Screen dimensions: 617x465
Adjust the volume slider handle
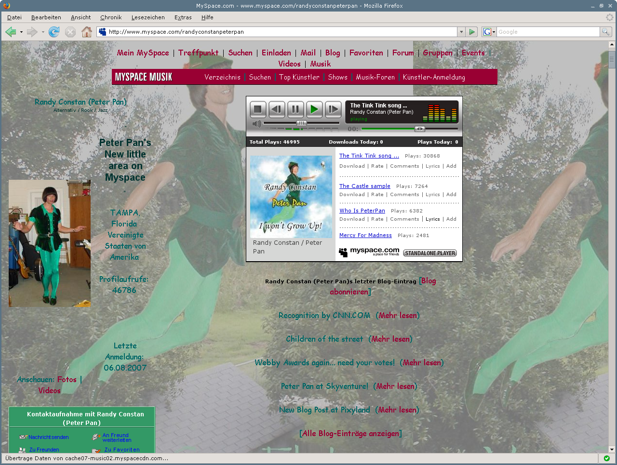(301, 123)
